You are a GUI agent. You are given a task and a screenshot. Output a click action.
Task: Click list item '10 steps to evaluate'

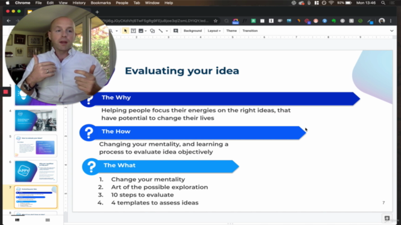142,195
